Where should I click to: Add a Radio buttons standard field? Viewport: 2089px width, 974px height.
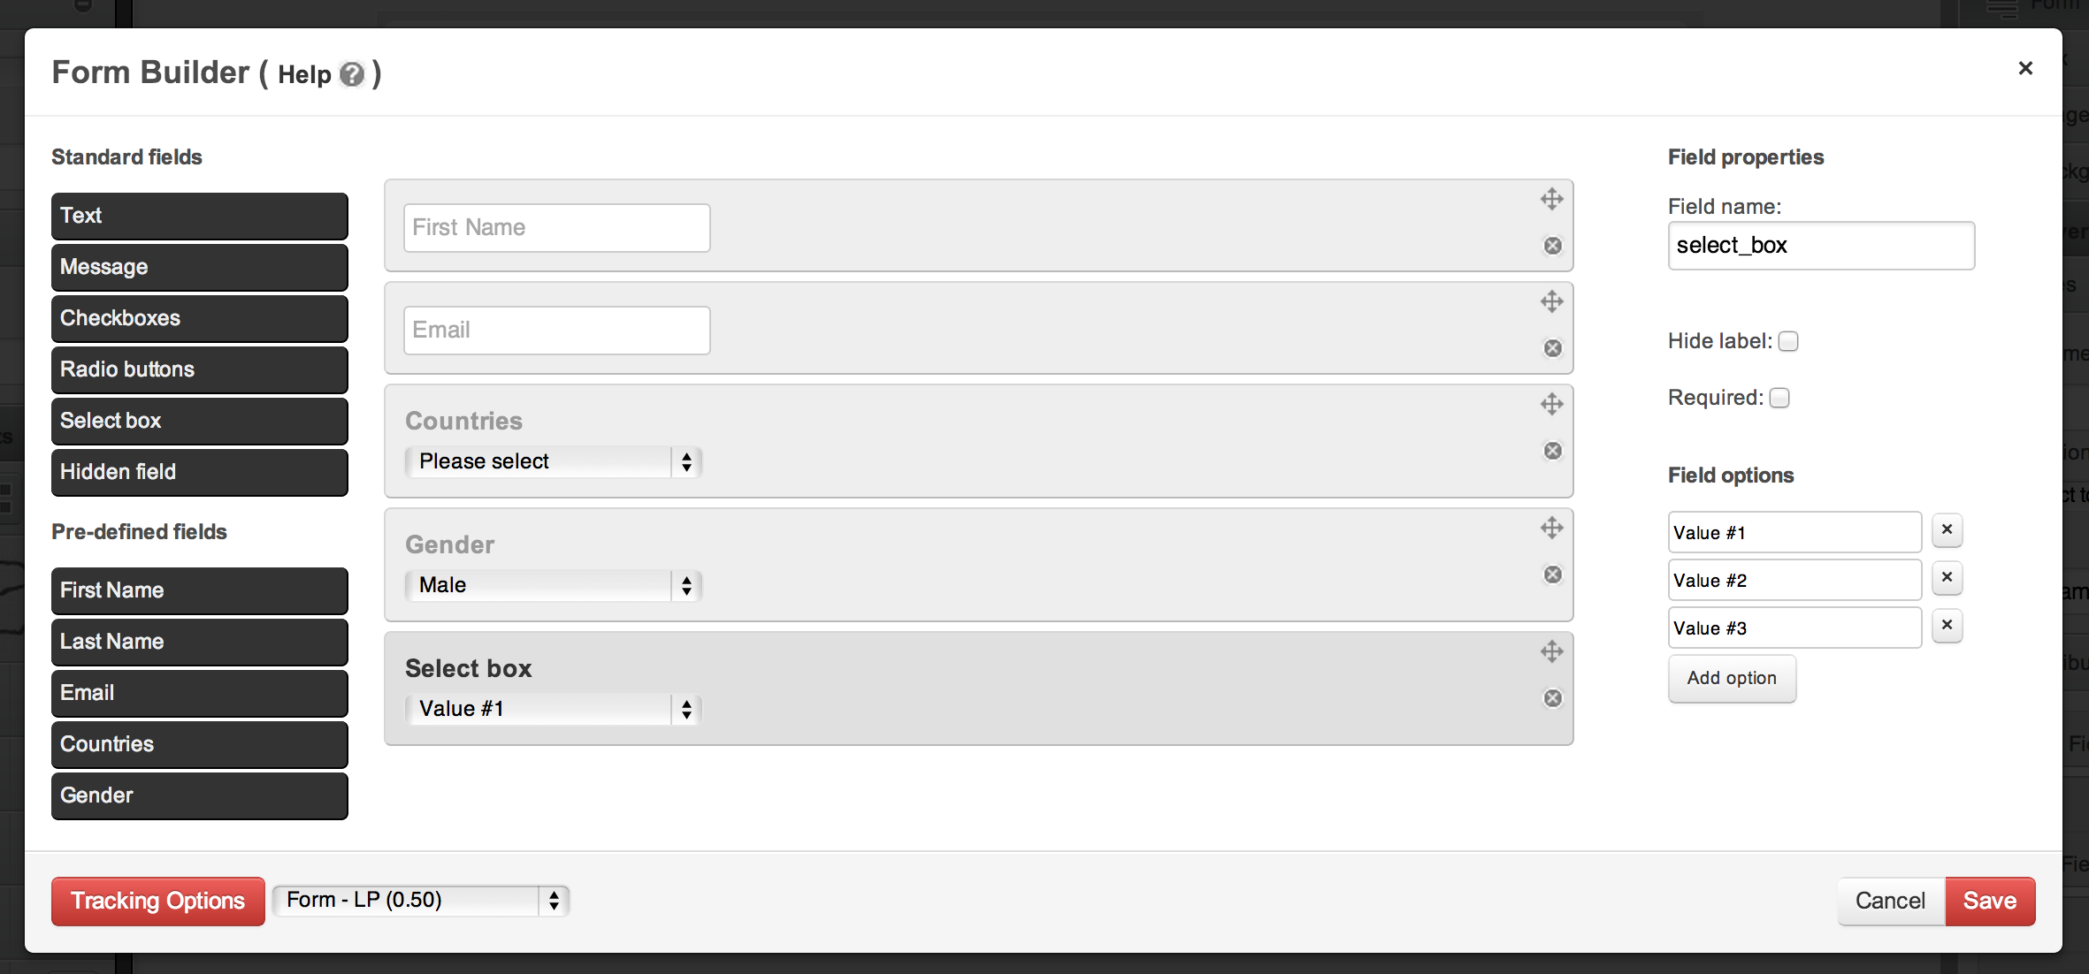coord(199,369)
